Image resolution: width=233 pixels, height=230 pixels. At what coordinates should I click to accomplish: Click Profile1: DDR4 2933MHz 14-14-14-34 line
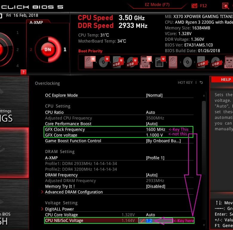(x=81, y=164)
